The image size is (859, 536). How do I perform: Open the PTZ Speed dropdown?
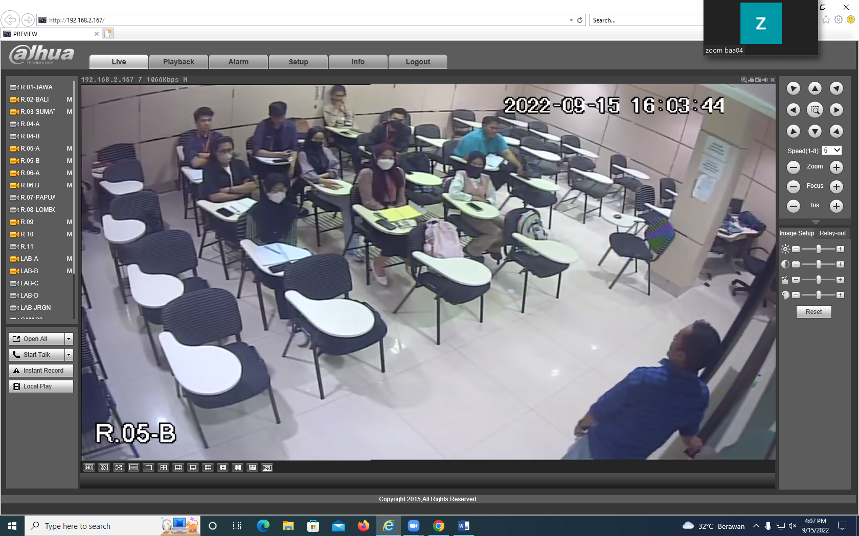pyautogui.click(x=832, y=151)
